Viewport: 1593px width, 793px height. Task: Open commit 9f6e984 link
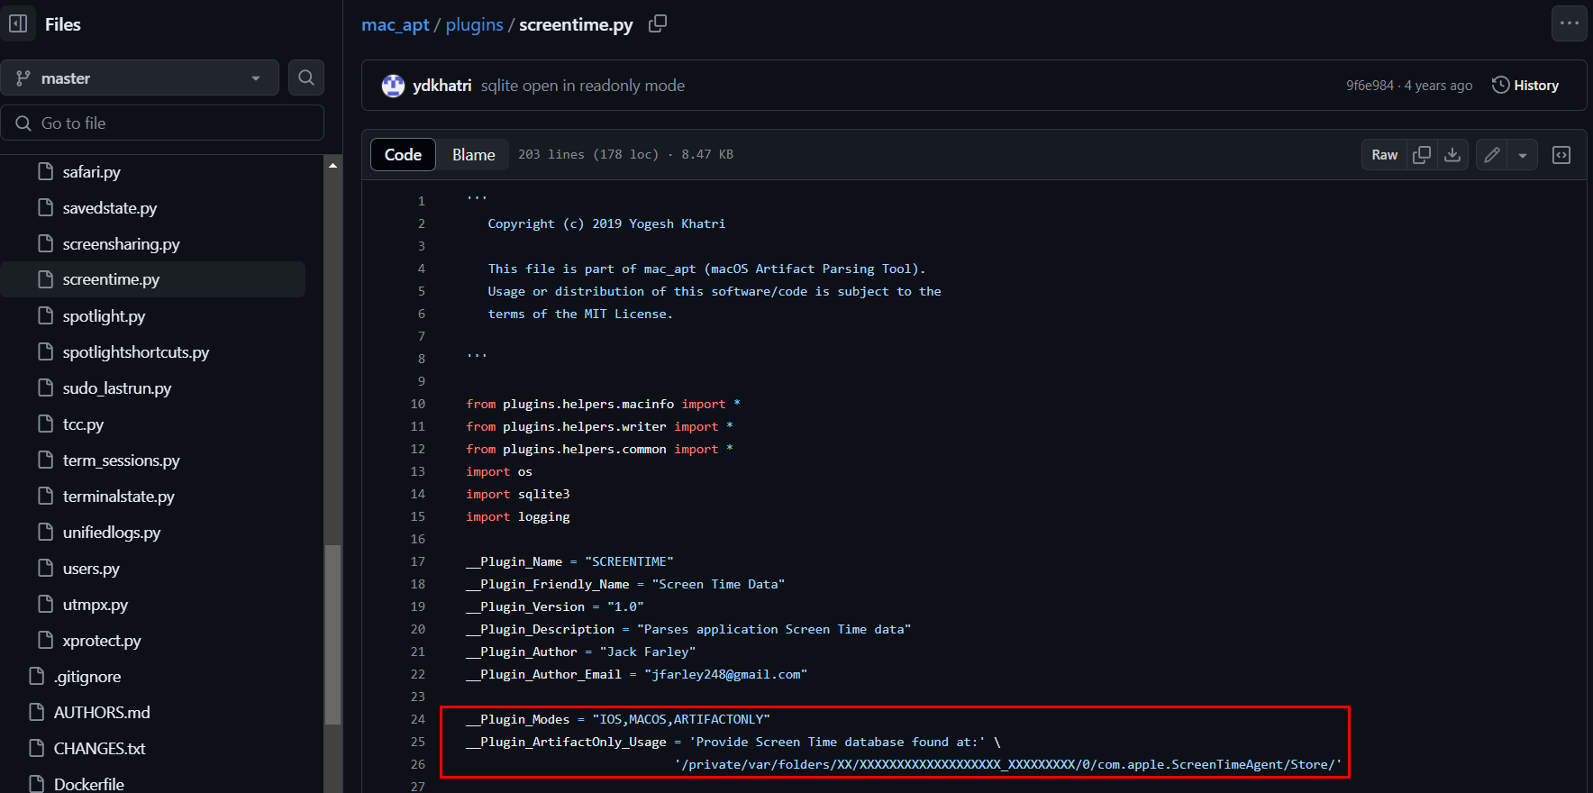(x=1370, y=86)
